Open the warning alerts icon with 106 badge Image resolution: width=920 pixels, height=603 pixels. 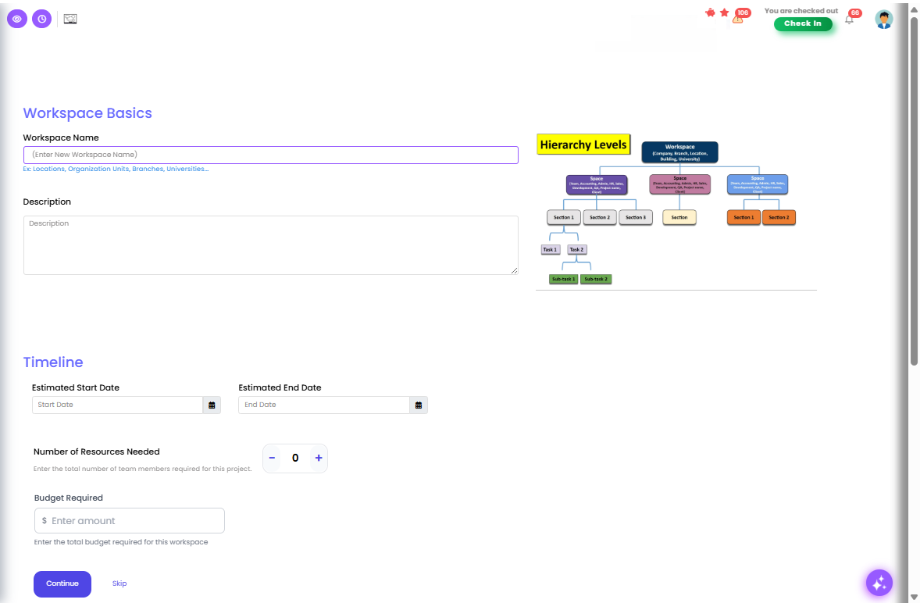click(738, 18)
